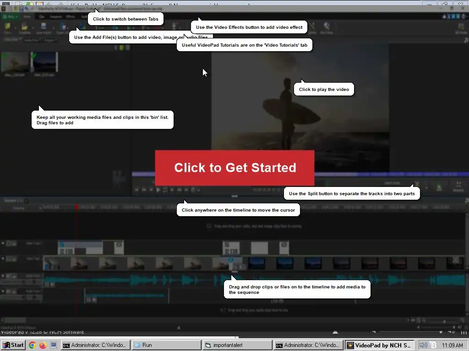This screenshot has height=351, width=469.
Task: Click the 11:09 AM clock
Action: click(452, 346)
